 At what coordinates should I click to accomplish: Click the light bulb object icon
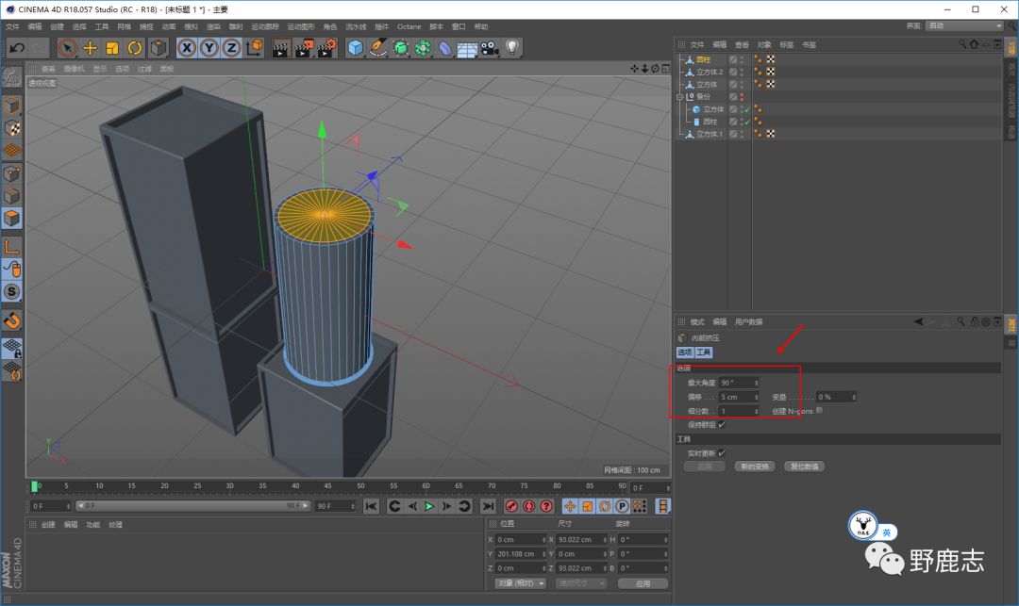pos(512,47)
